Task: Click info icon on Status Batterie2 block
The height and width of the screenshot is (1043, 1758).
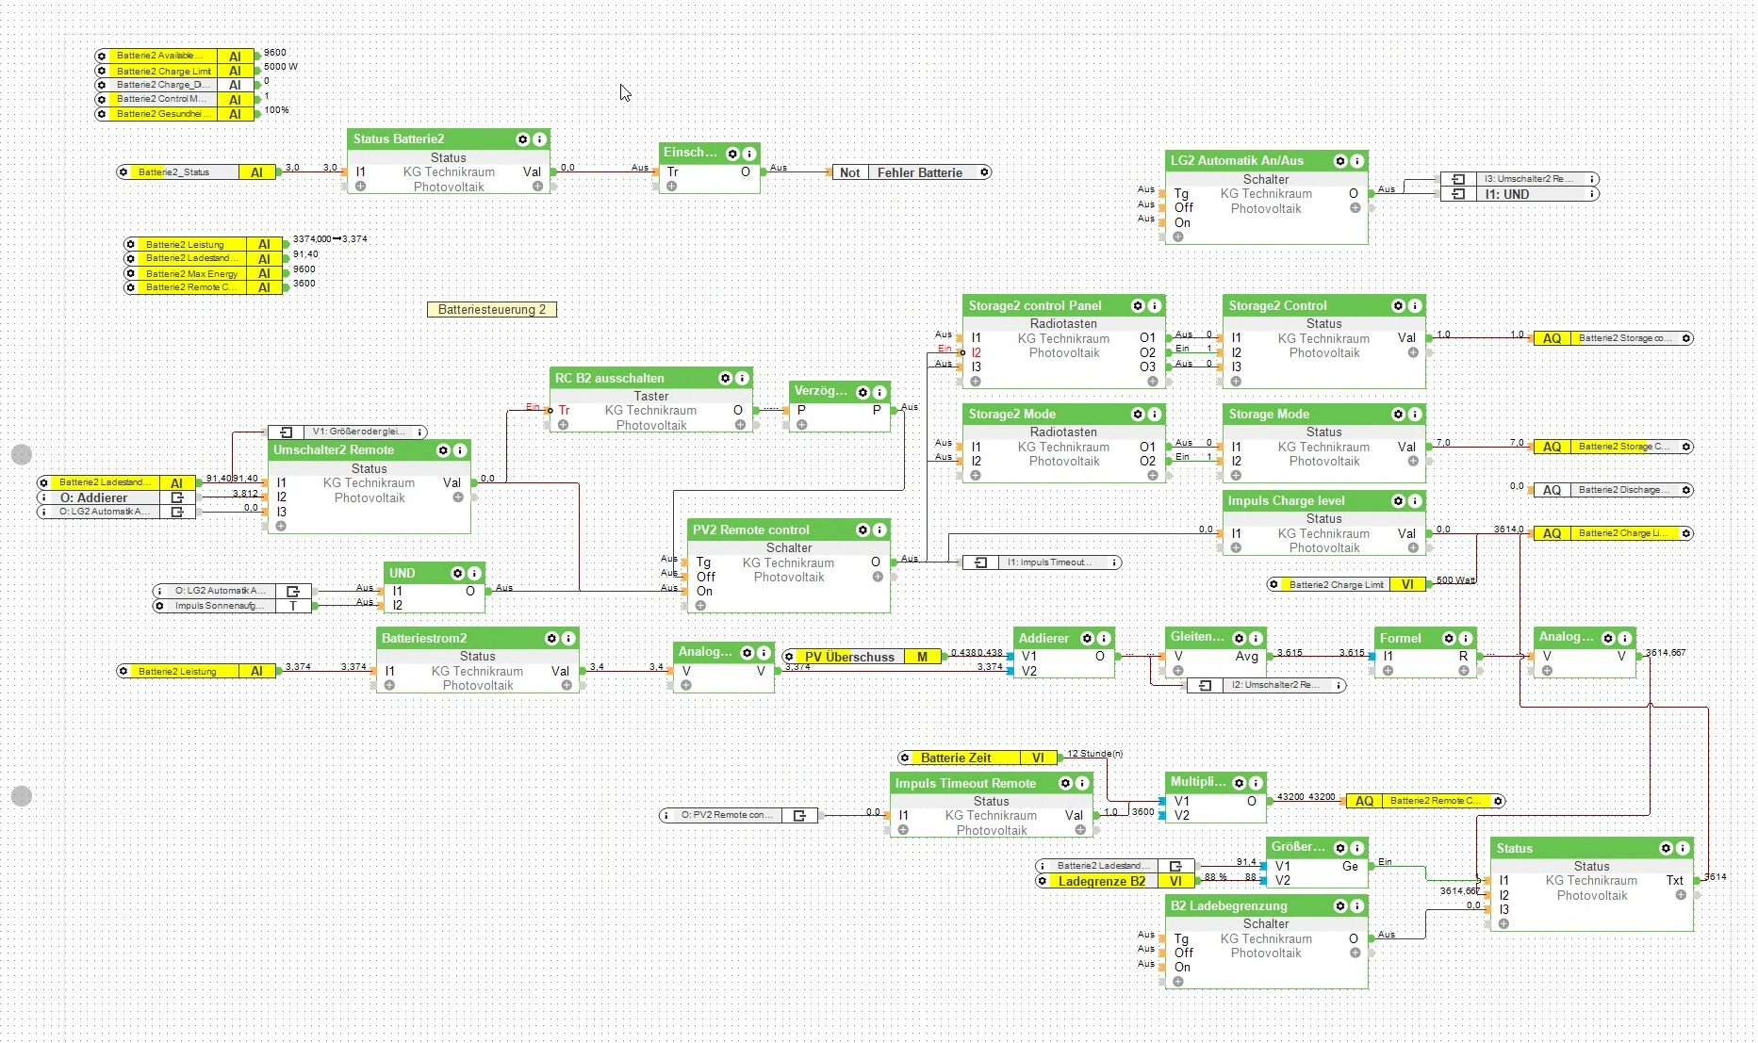Action: tap(539, 139)
